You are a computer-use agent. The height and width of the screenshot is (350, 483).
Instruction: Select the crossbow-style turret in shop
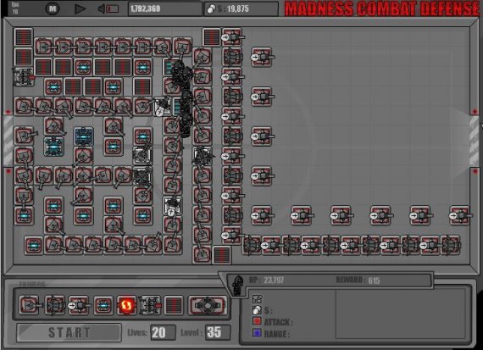click(55, 305)
